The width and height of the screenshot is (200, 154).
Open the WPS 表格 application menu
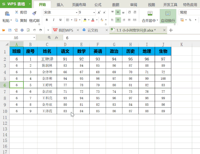point(16,4)
